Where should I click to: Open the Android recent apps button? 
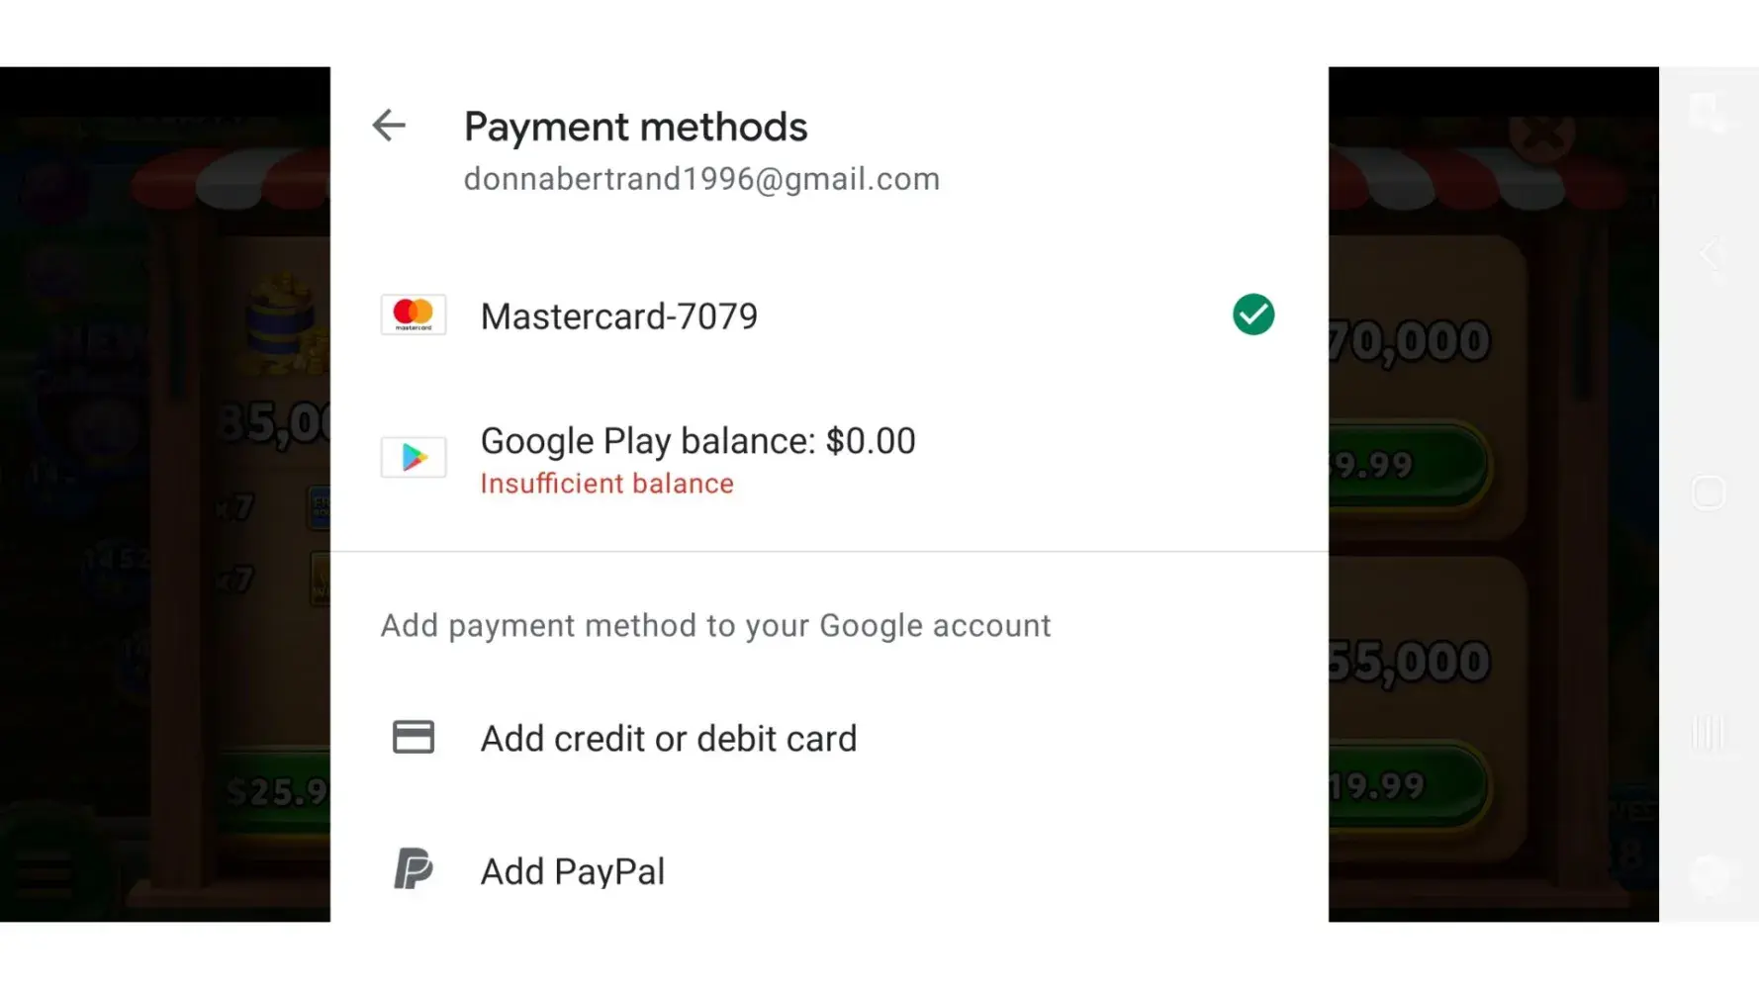pos(1709,733)
